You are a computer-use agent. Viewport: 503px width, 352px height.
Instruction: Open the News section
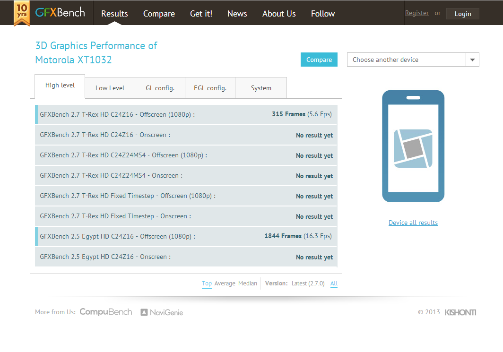pyautogui.click(x=237, y=13)
